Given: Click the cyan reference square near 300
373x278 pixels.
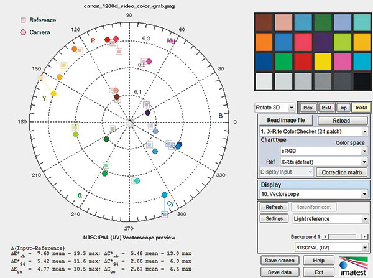Looking at the screenshot, I should click(164, 215).
